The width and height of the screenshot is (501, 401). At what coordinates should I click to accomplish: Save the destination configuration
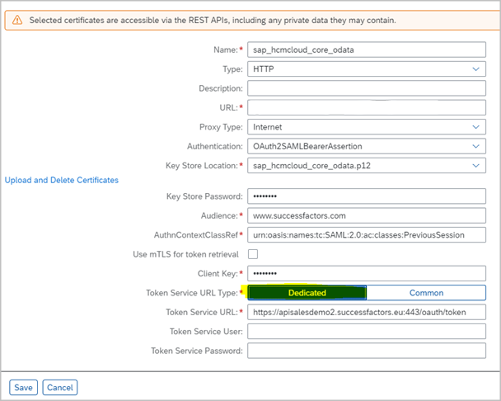[x=23, y=388]
